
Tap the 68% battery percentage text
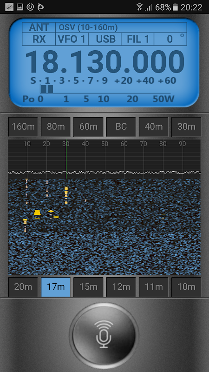[x=163, y=7]
